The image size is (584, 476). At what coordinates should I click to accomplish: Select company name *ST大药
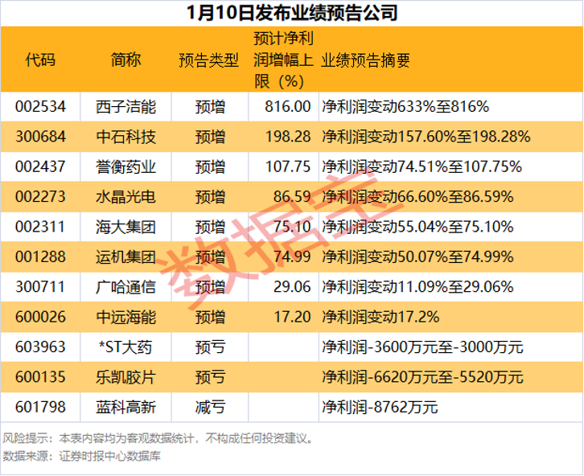(125, 348)
